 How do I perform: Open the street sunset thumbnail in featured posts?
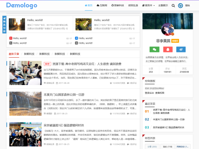[17, 24]
